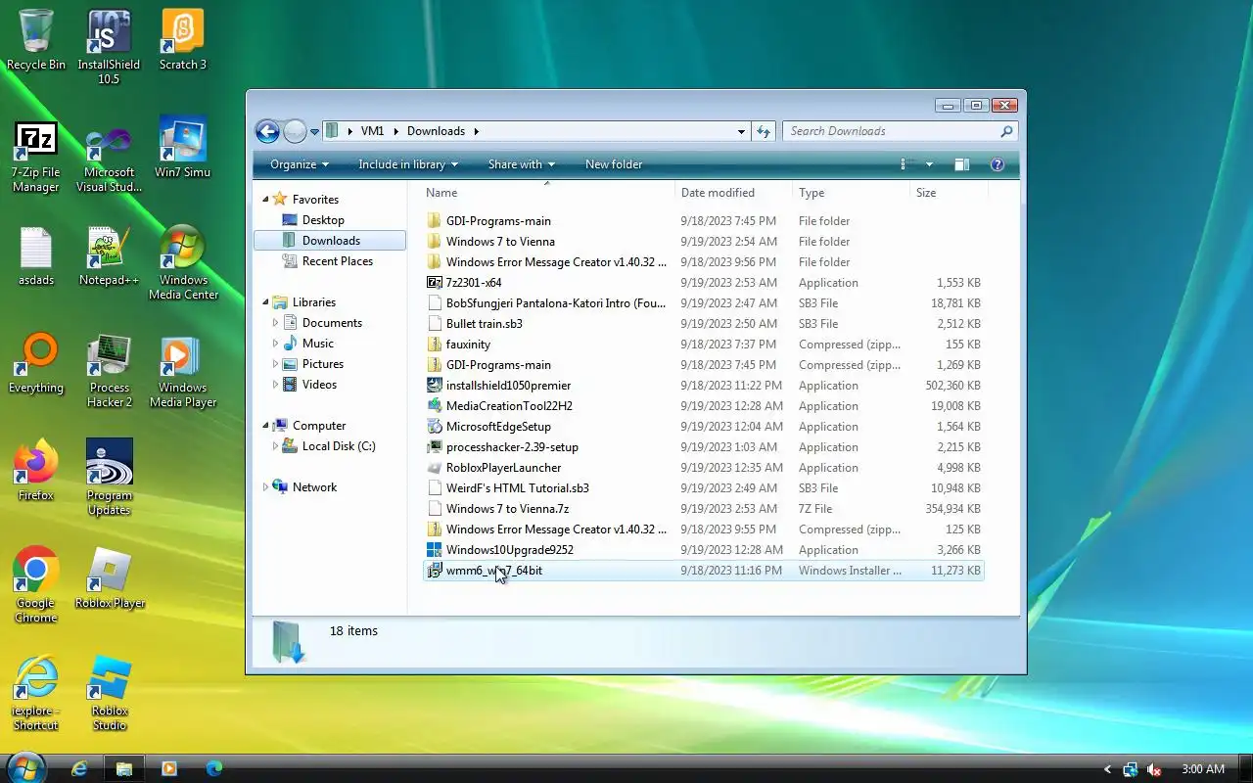1253x783 pixels.
Task: Toggle the preview pane button
Action: tap(962, 164)
